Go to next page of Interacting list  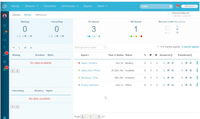click(x=17, y=106)
